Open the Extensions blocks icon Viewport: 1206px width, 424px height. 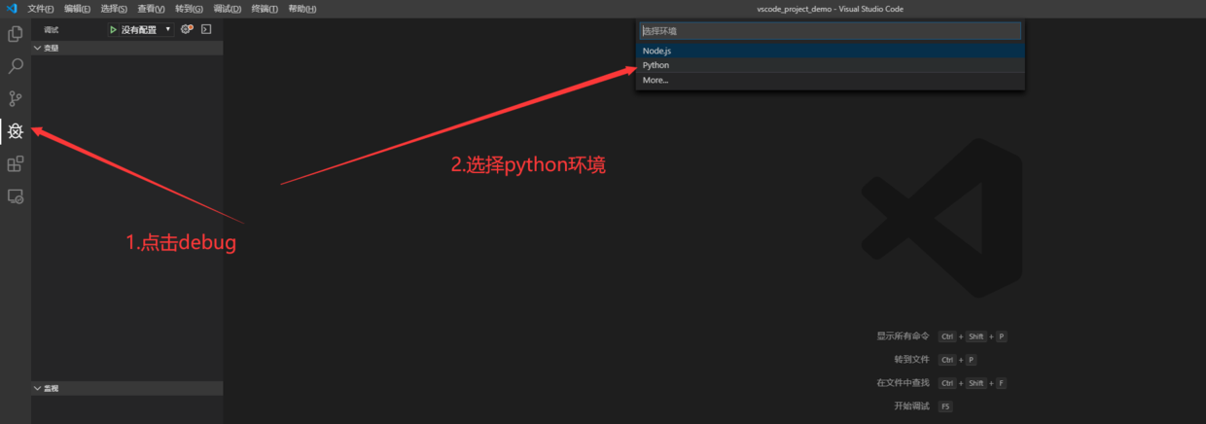click(15, 163)
